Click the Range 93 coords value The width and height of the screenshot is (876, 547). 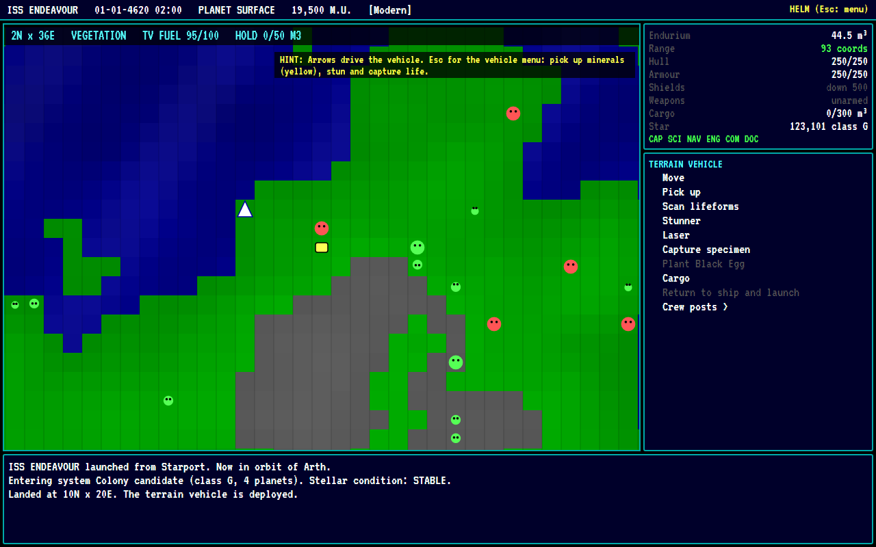[x=845, y=49]
